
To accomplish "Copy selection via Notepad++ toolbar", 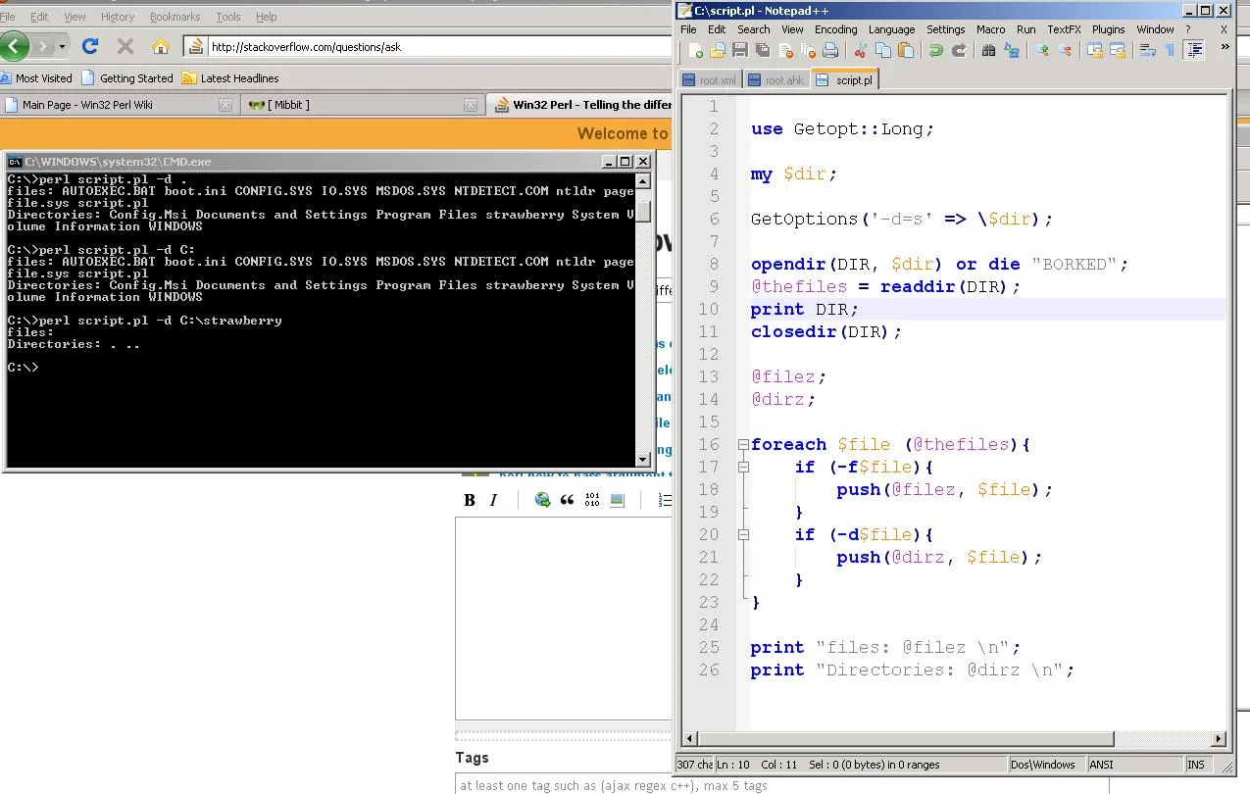I will pyautogui.click(x=882, y=50).
